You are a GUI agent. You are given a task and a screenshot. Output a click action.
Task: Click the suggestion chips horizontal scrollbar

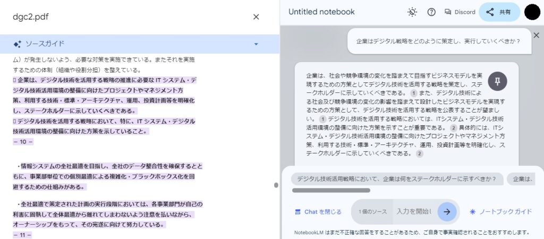click(x=331, y=190)
